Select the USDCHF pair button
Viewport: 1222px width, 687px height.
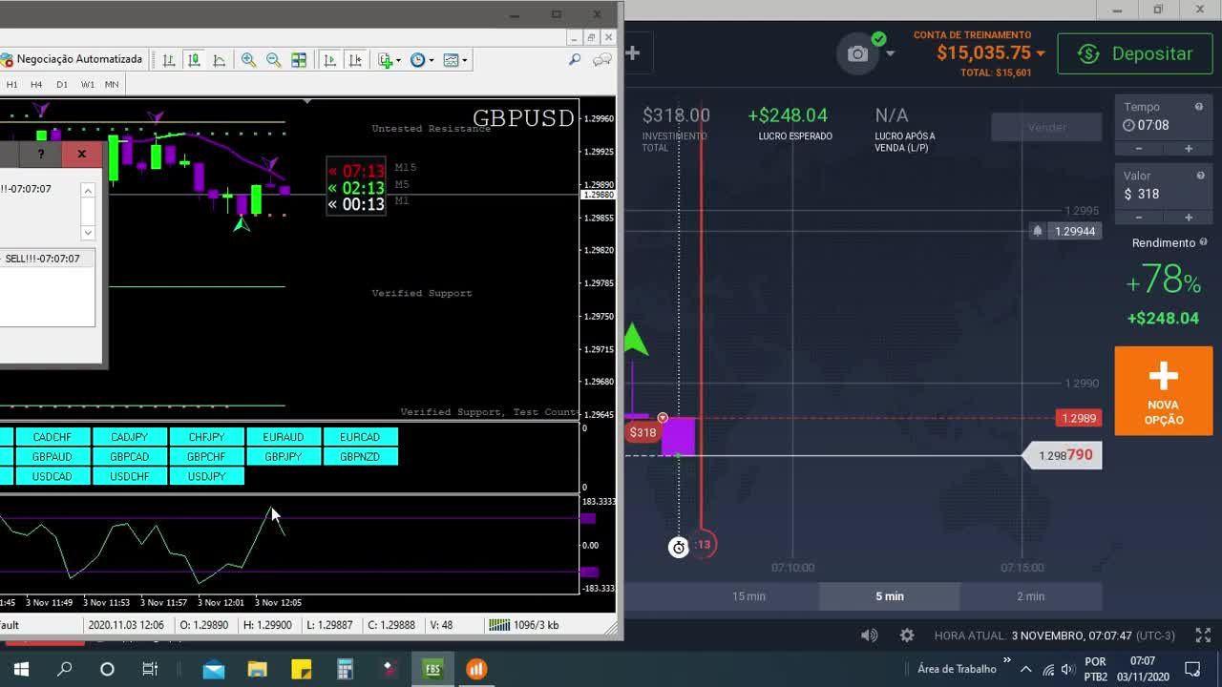[x=129, y=476]
